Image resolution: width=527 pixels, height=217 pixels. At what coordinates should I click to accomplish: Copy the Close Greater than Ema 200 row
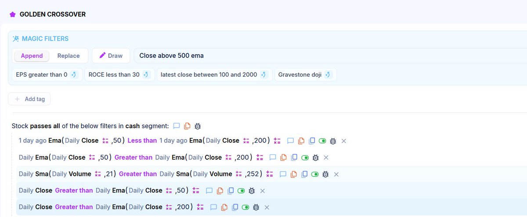point(224,207)
